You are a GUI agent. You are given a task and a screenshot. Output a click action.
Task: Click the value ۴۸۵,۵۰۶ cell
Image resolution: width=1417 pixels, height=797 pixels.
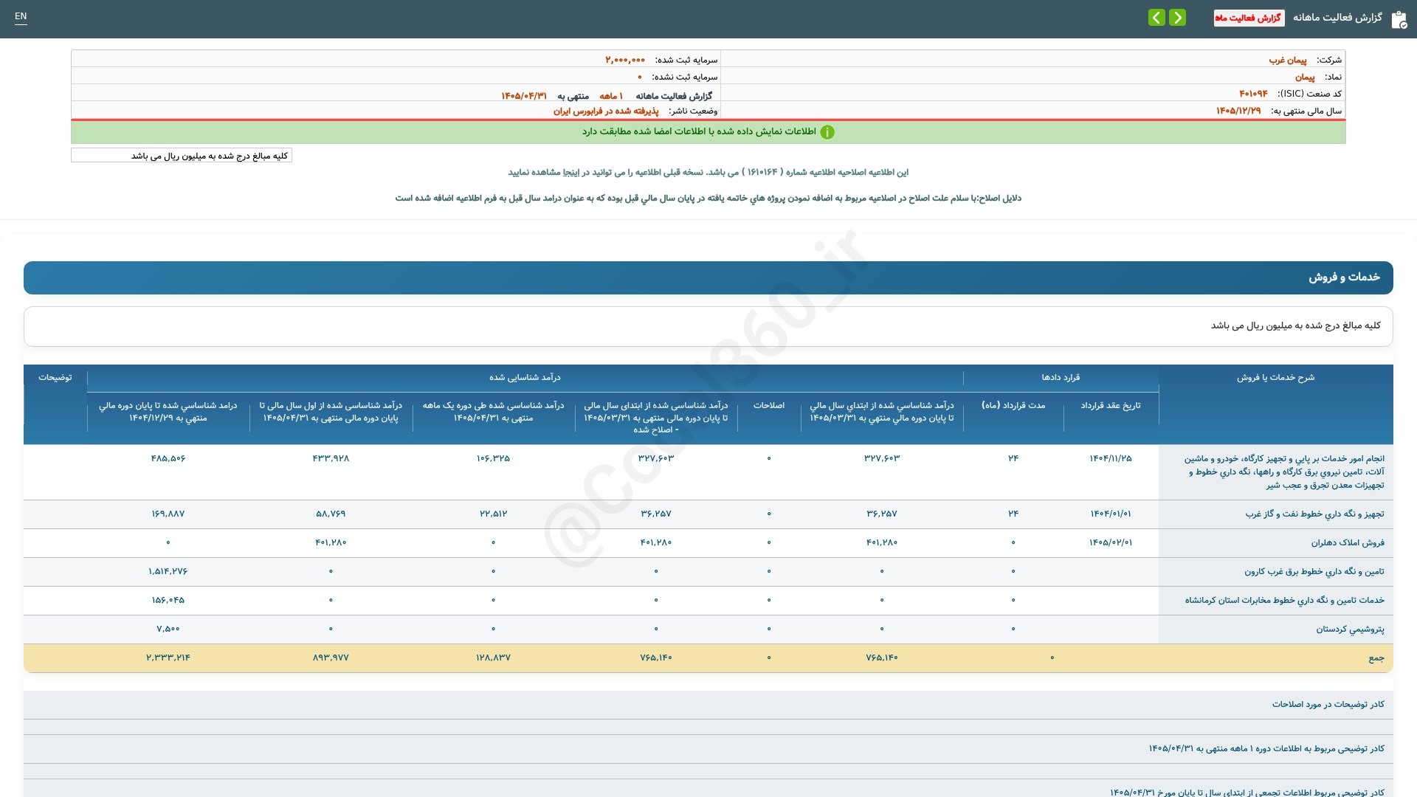[168, 458]
